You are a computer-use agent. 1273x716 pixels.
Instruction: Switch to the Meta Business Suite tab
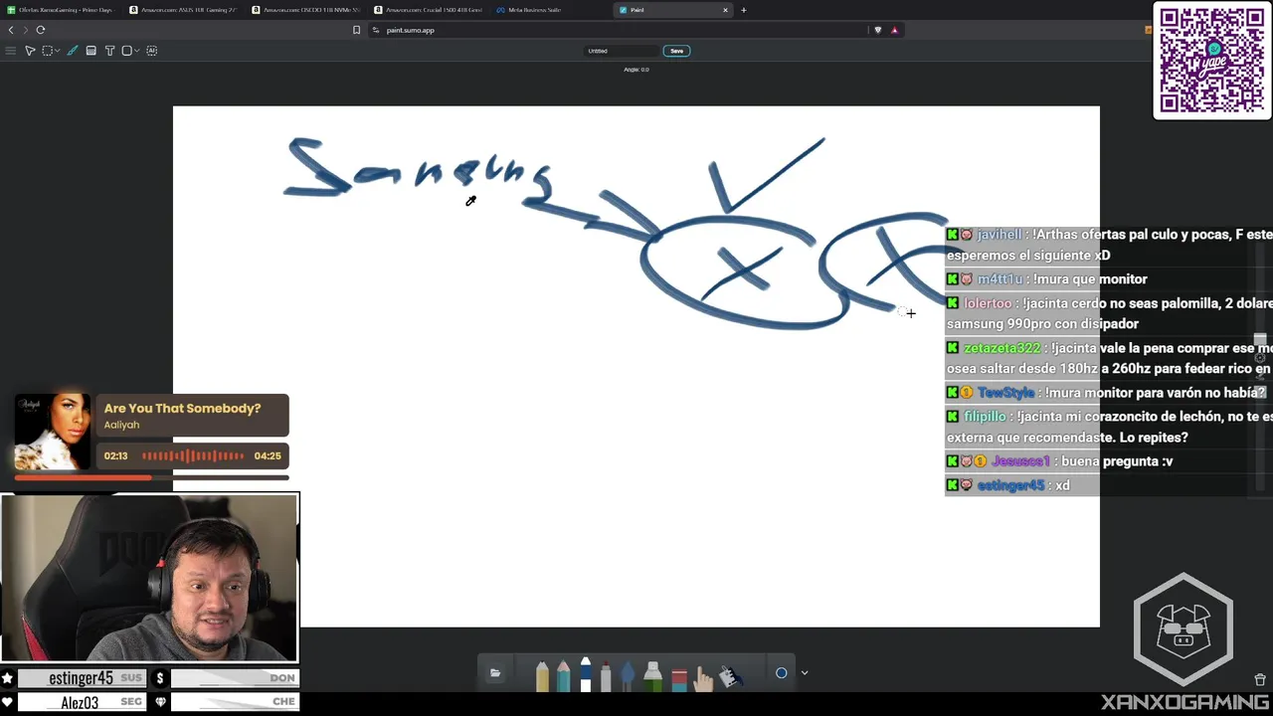click(x=550, y=10)
